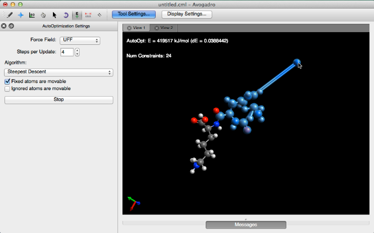Pick the Selection arrow tool
This screenshot has width=374, height=233.
pyautogui.click(x=54, y=15)
